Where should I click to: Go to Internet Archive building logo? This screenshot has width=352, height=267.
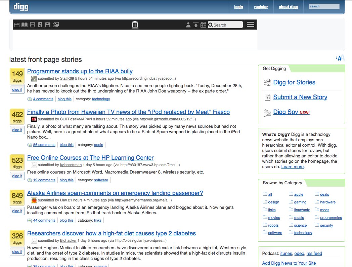[135, 25]
